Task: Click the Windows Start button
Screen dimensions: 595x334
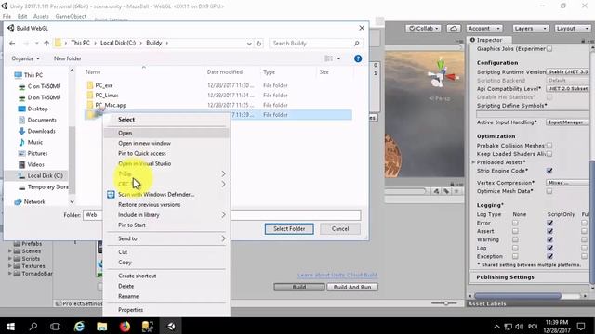Action: click(10, 326)
